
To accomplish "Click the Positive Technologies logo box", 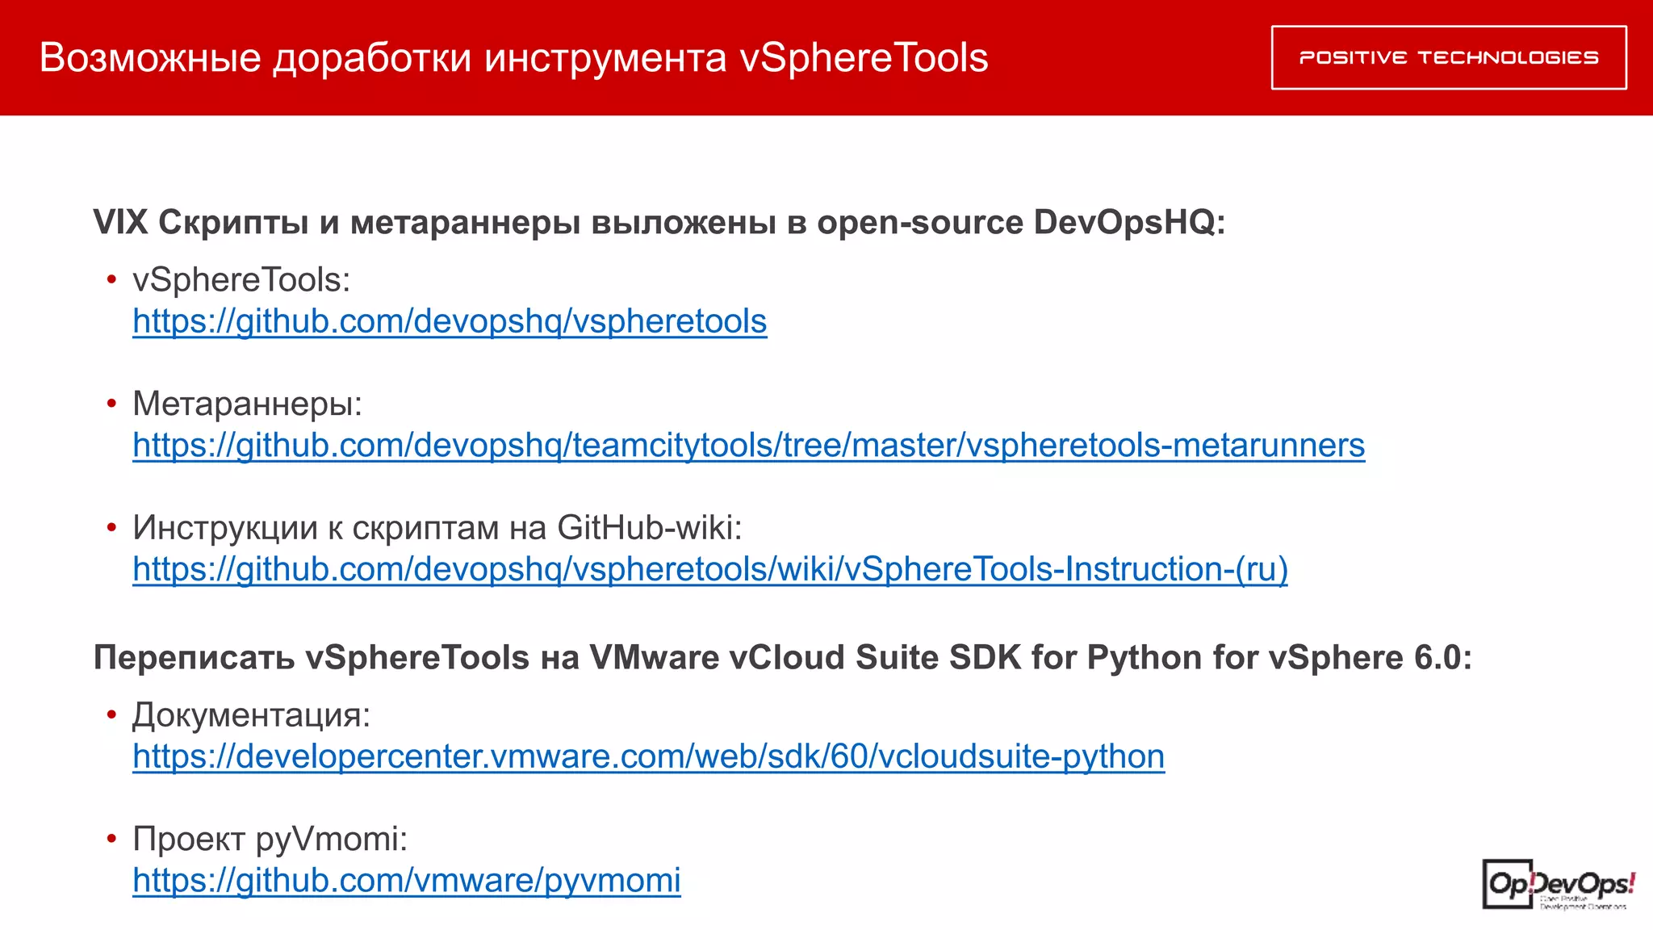I will click(x=1449, y=57).
